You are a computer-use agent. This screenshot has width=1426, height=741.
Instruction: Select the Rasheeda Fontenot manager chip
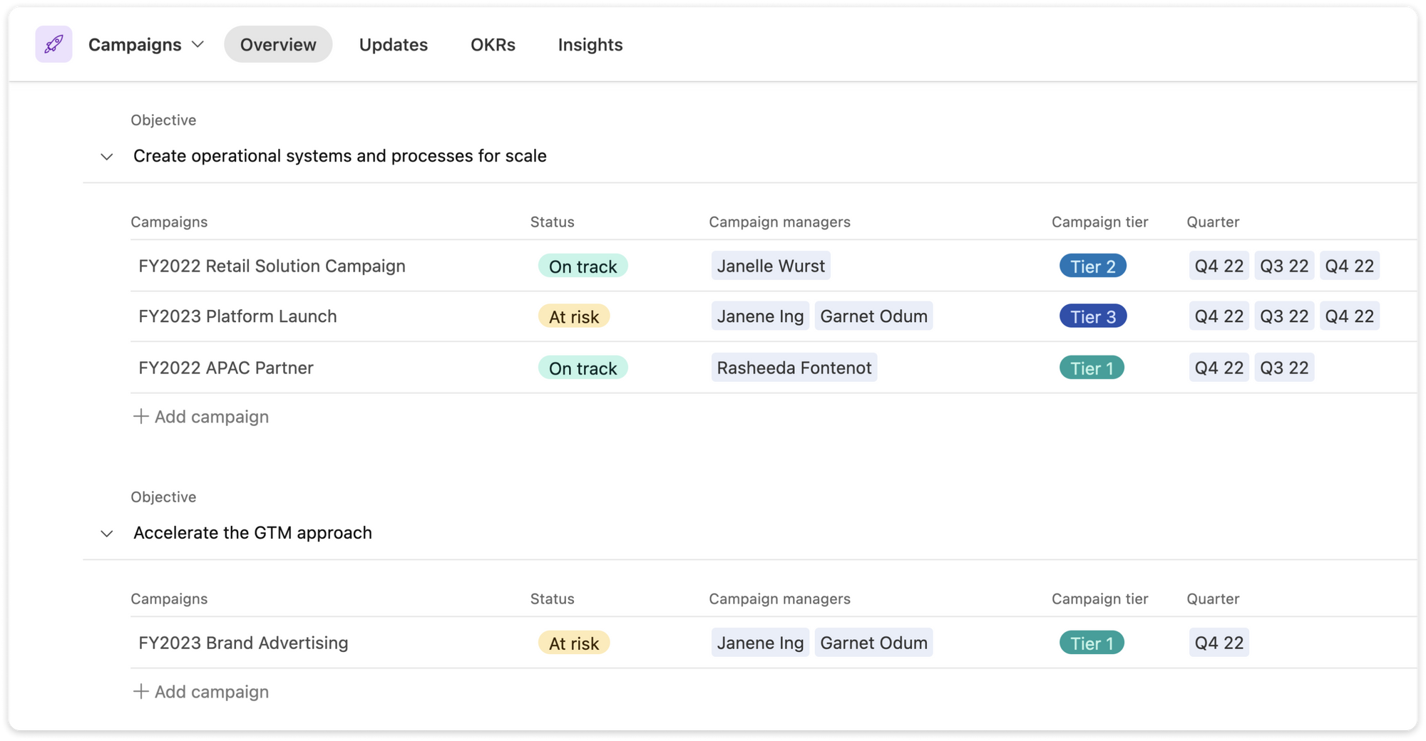coord(794,368)
